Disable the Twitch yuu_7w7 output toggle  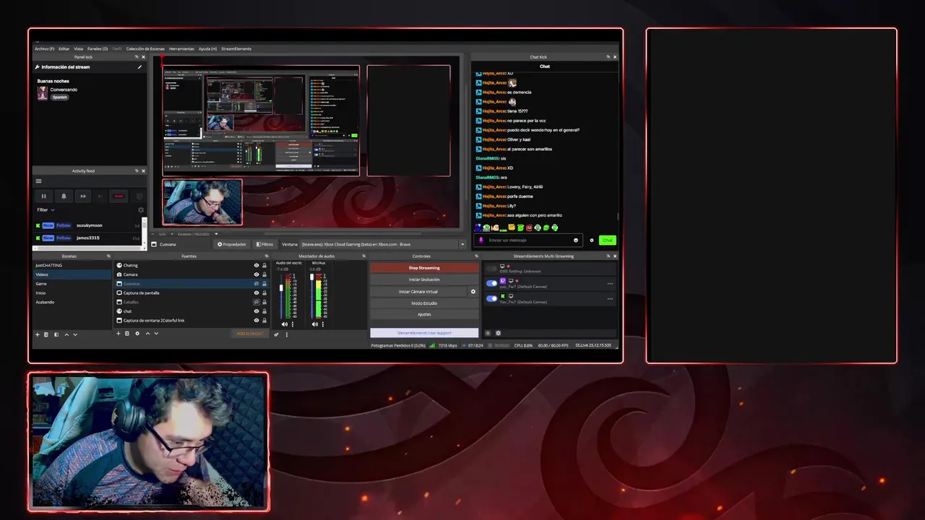tap(492, 283)
